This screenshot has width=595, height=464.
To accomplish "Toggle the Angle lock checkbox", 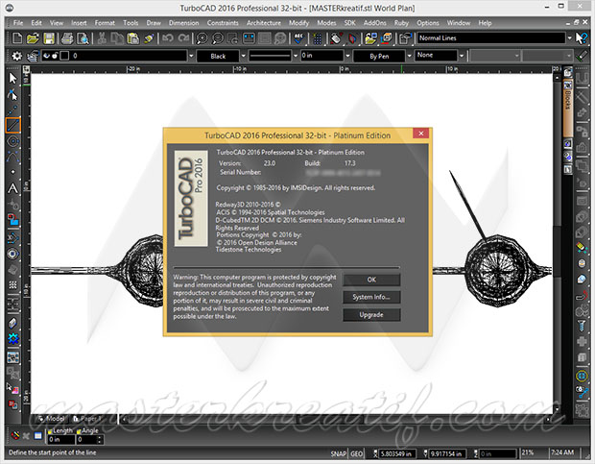I will tap(79, 431).
